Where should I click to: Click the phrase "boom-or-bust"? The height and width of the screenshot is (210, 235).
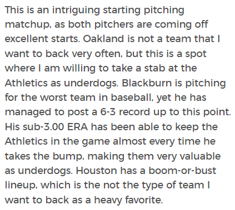coord(182,171)
